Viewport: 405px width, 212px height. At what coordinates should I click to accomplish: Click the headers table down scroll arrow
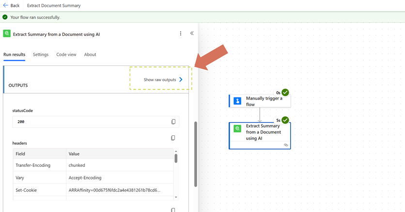click(176, 197)
